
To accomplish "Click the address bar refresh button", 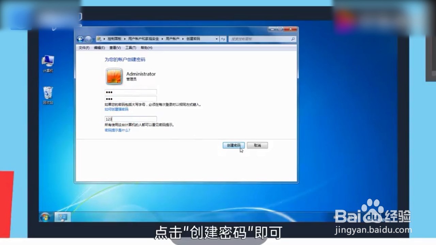I will pos(223,39).
